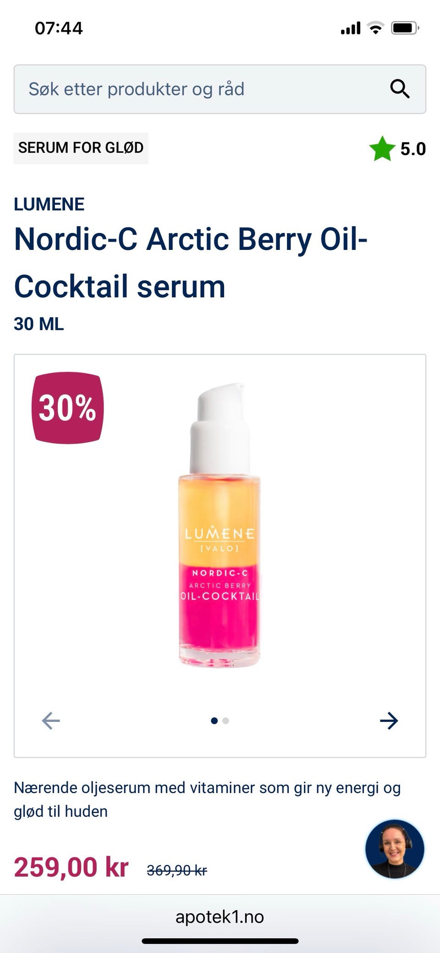This screenshot has width=440, height=953.
Task: Open the LUMENE brand link
Action: coord(49,204)
